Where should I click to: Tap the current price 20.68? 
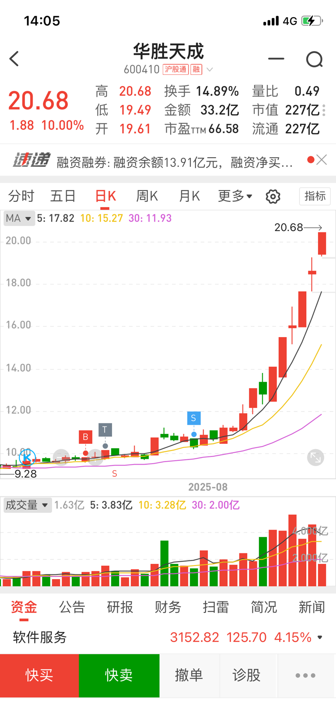pyautogui.click(x=38, y=101)
